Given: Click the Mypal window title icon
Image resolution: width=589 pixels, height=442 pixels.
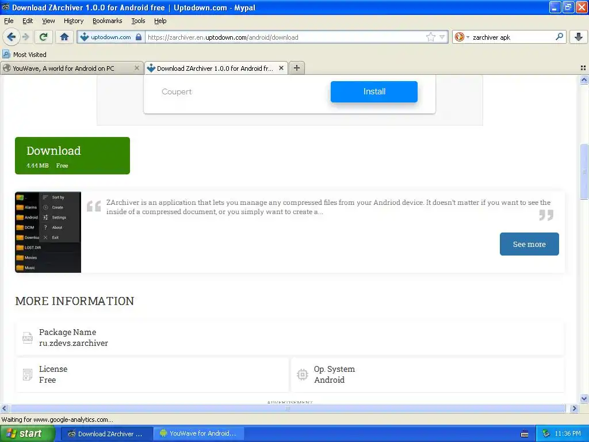Looking at the screenshot, I should [5, 7].
